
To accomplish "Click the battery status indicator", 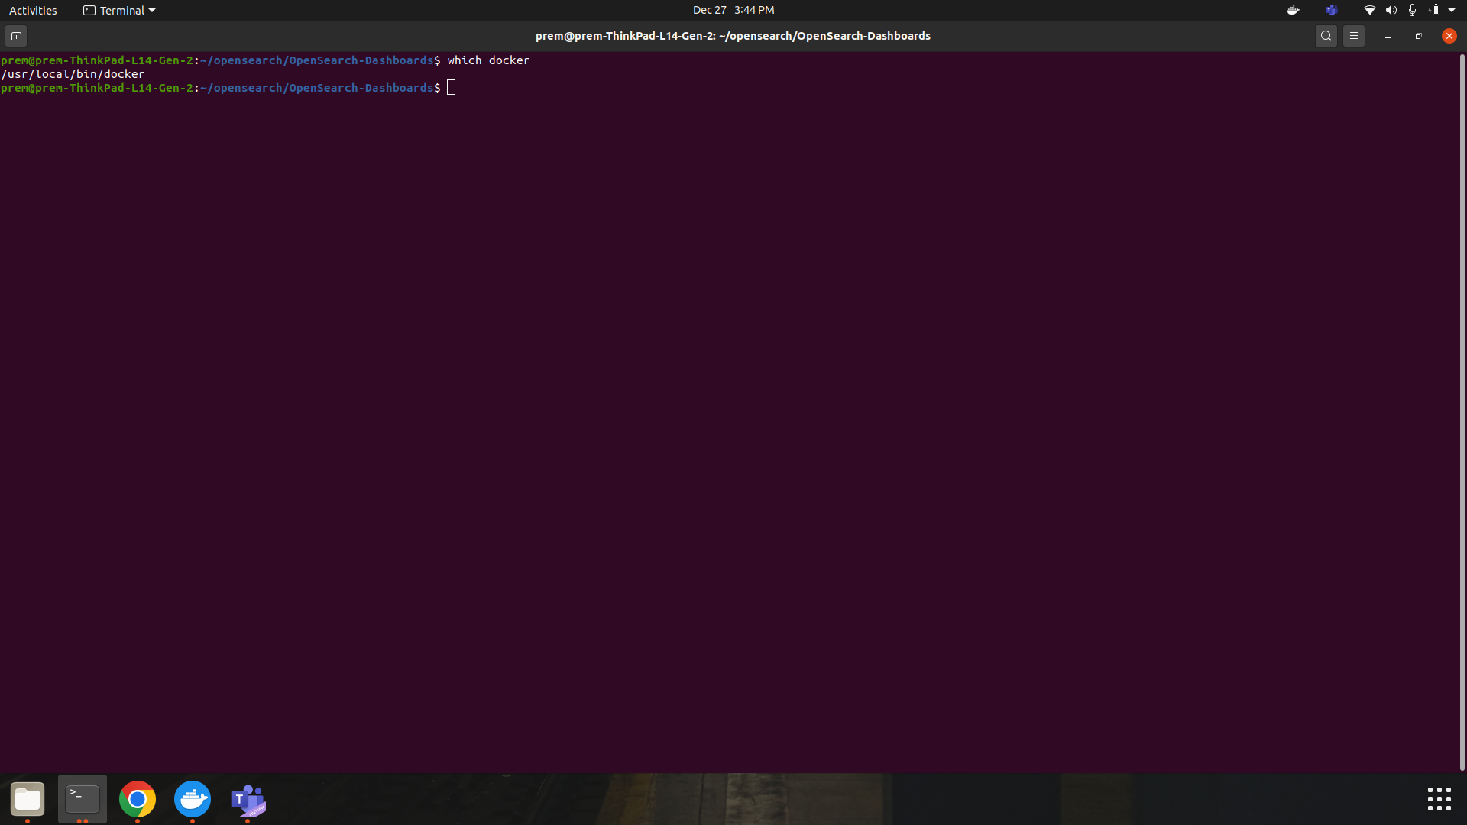I will (x=1435, y=10).
